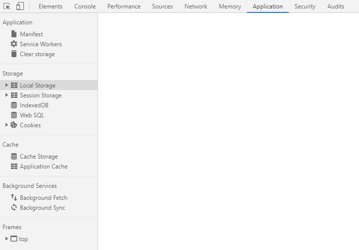Select the Web SQL entry
Viewport: 359px width, 250px height.
(x=32, y=115)
